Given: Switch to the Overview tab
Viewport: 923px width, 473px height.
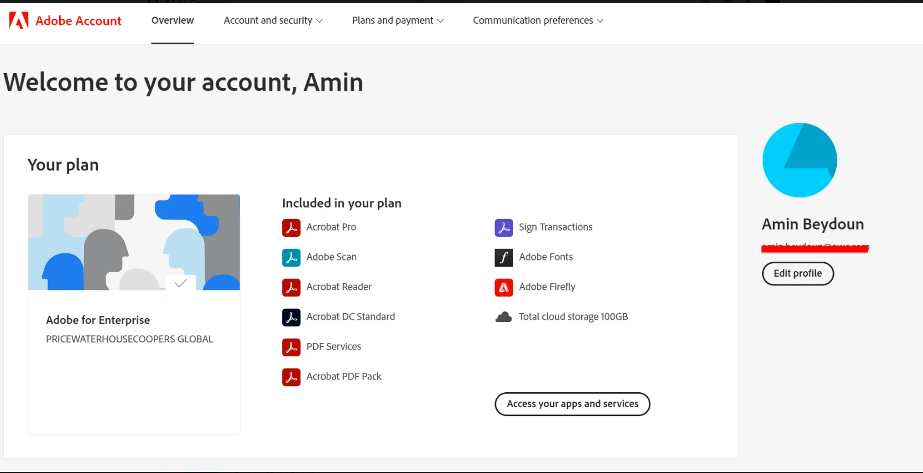Looking at the screenshot, I should tap(173, 20).
